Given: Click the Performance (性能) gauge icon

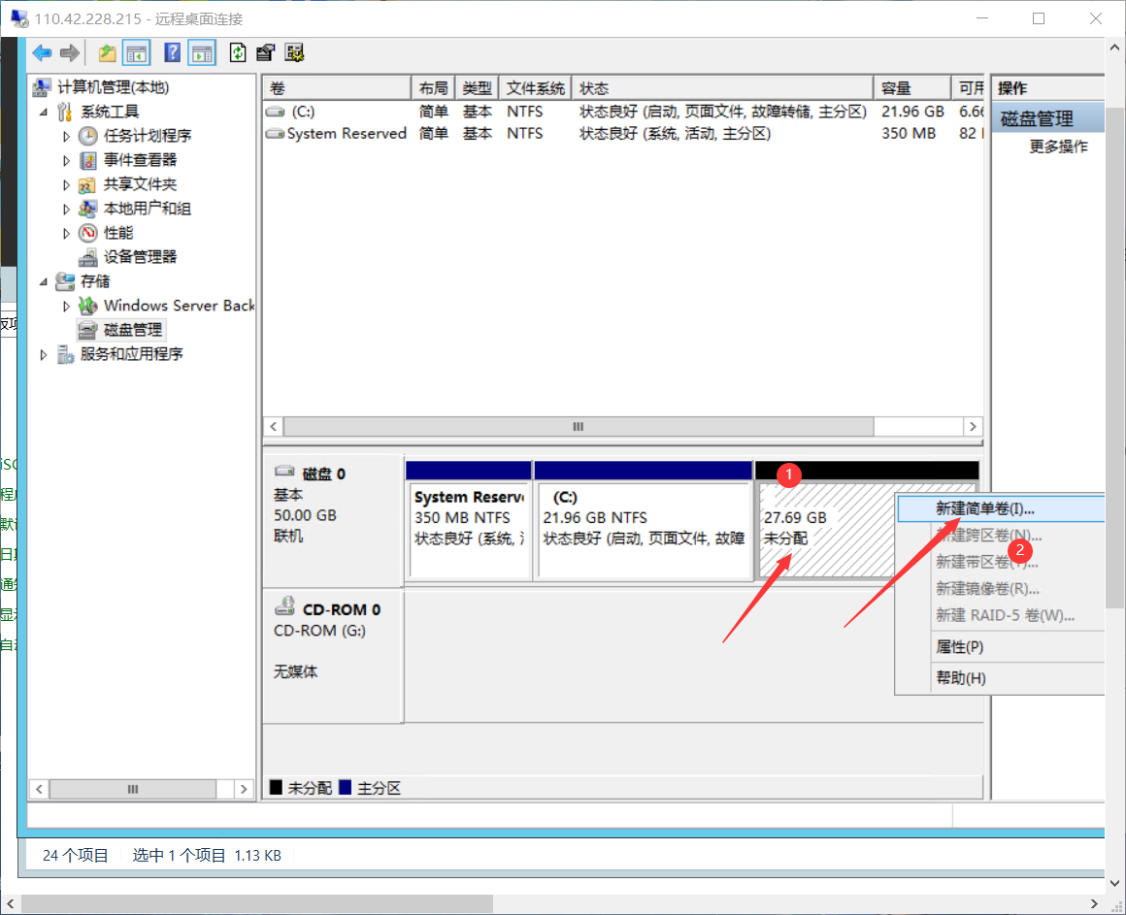Looking at the screenshot, I should tap(88, 233).
